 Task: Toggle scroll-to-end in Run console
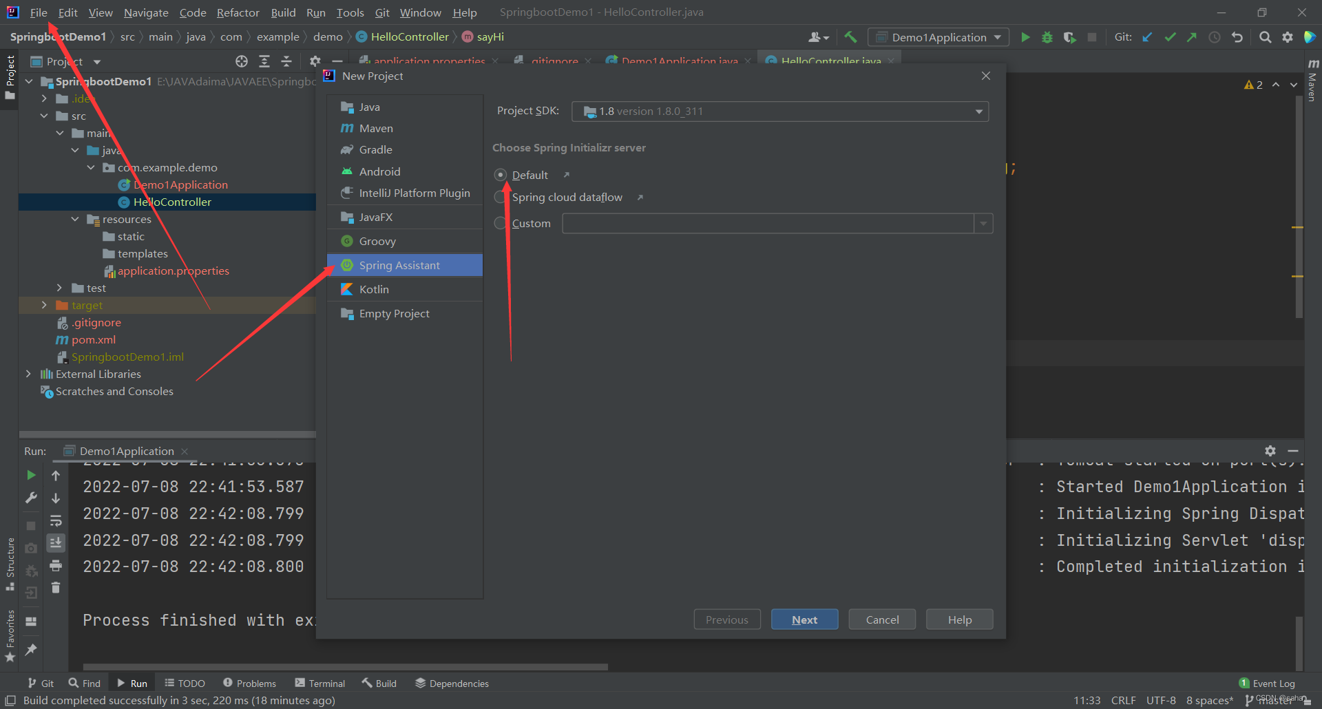(56, 543)
